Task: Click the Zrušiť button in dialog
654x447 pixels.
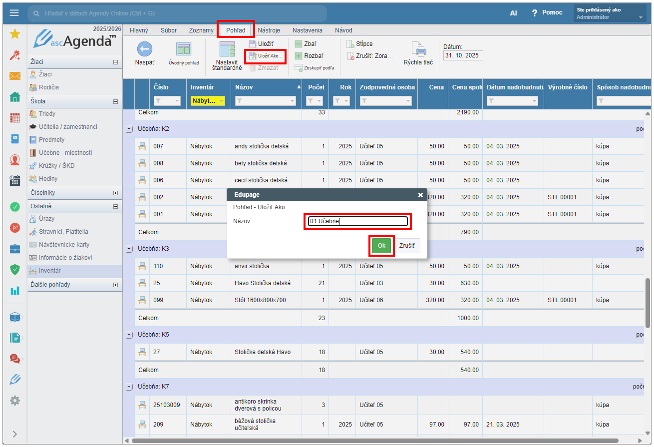Action: pyautogui.click(x=407, y=246)
